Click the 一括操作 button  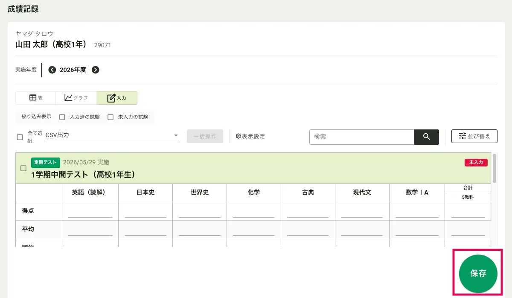(205, 137)
